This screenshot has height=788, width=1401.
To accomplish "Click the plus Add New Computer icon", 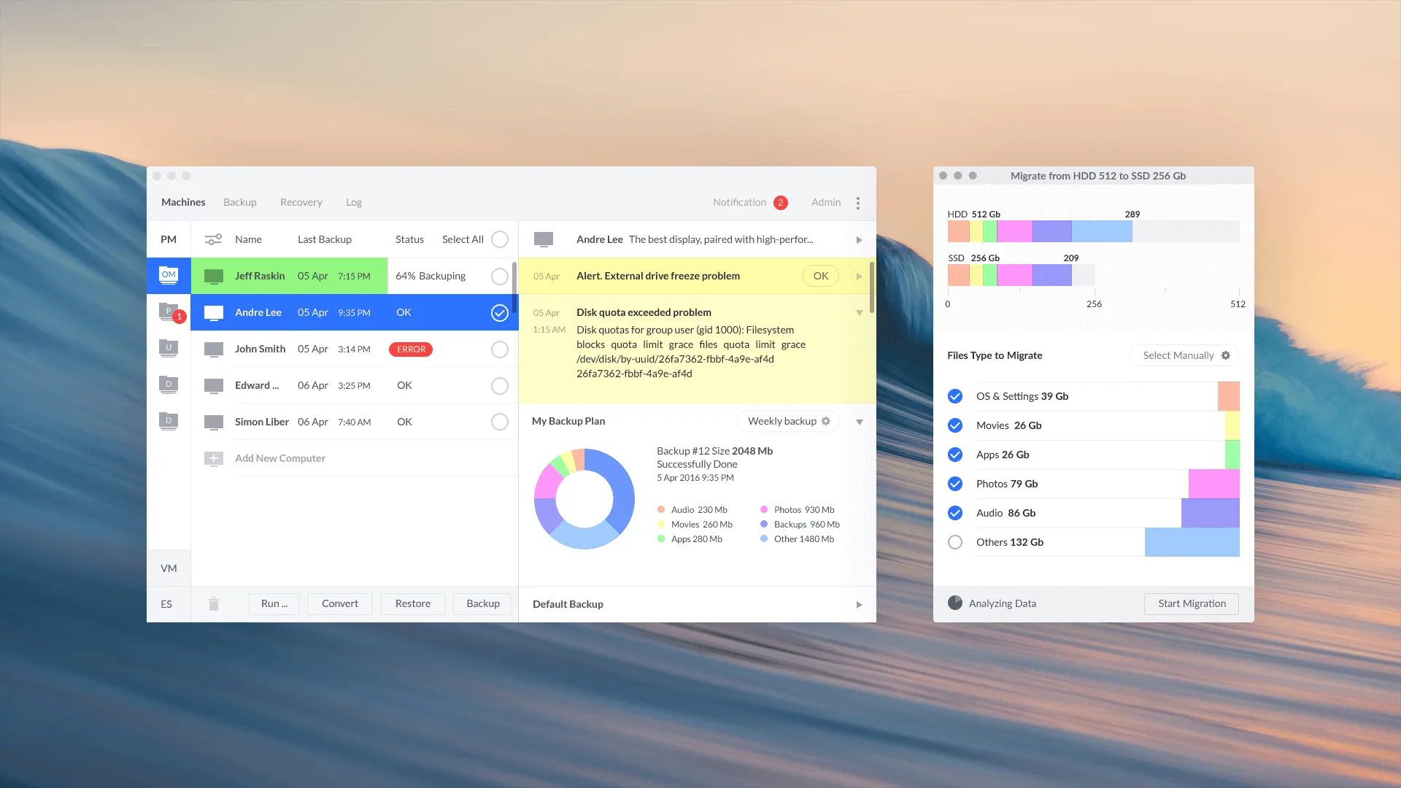I will 214,459.
